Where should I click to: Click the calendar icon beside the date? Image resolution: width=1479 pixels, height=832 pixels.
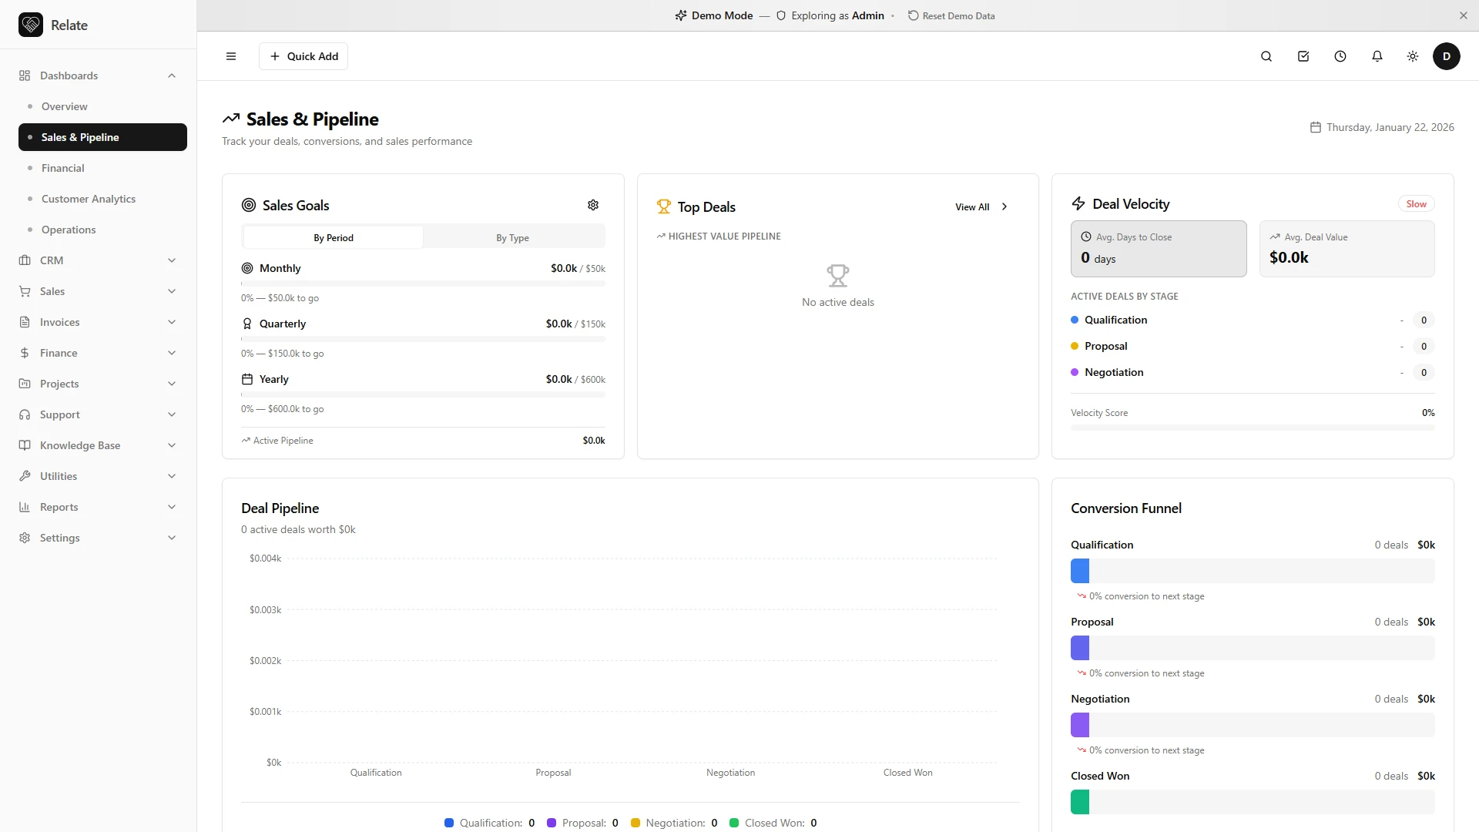[1316, 127]
